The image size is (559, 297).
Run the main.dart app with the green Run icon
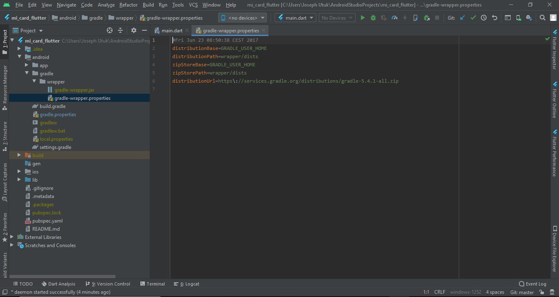[x=363, y=18]
